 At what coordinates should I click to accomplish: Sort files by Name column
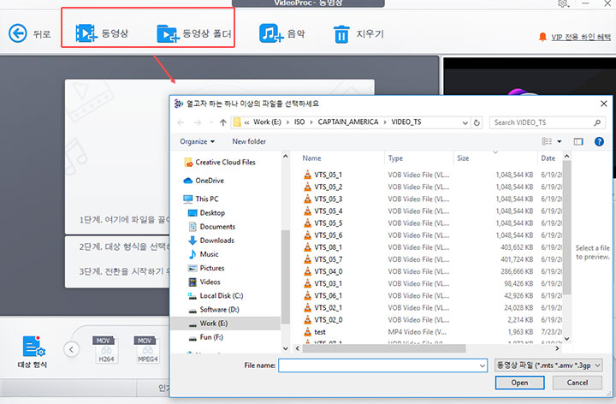coord(311,158)
